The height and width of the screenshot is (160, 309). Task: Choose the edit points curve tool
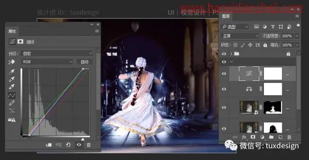tap(12, 95)
